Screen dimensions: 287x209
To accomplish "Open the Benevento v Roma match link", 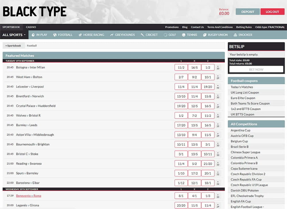I will (28, 196).
